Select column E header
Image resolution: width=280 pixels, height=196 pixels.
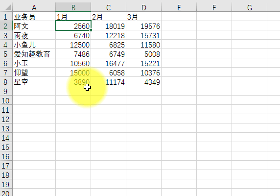(179, 7)
